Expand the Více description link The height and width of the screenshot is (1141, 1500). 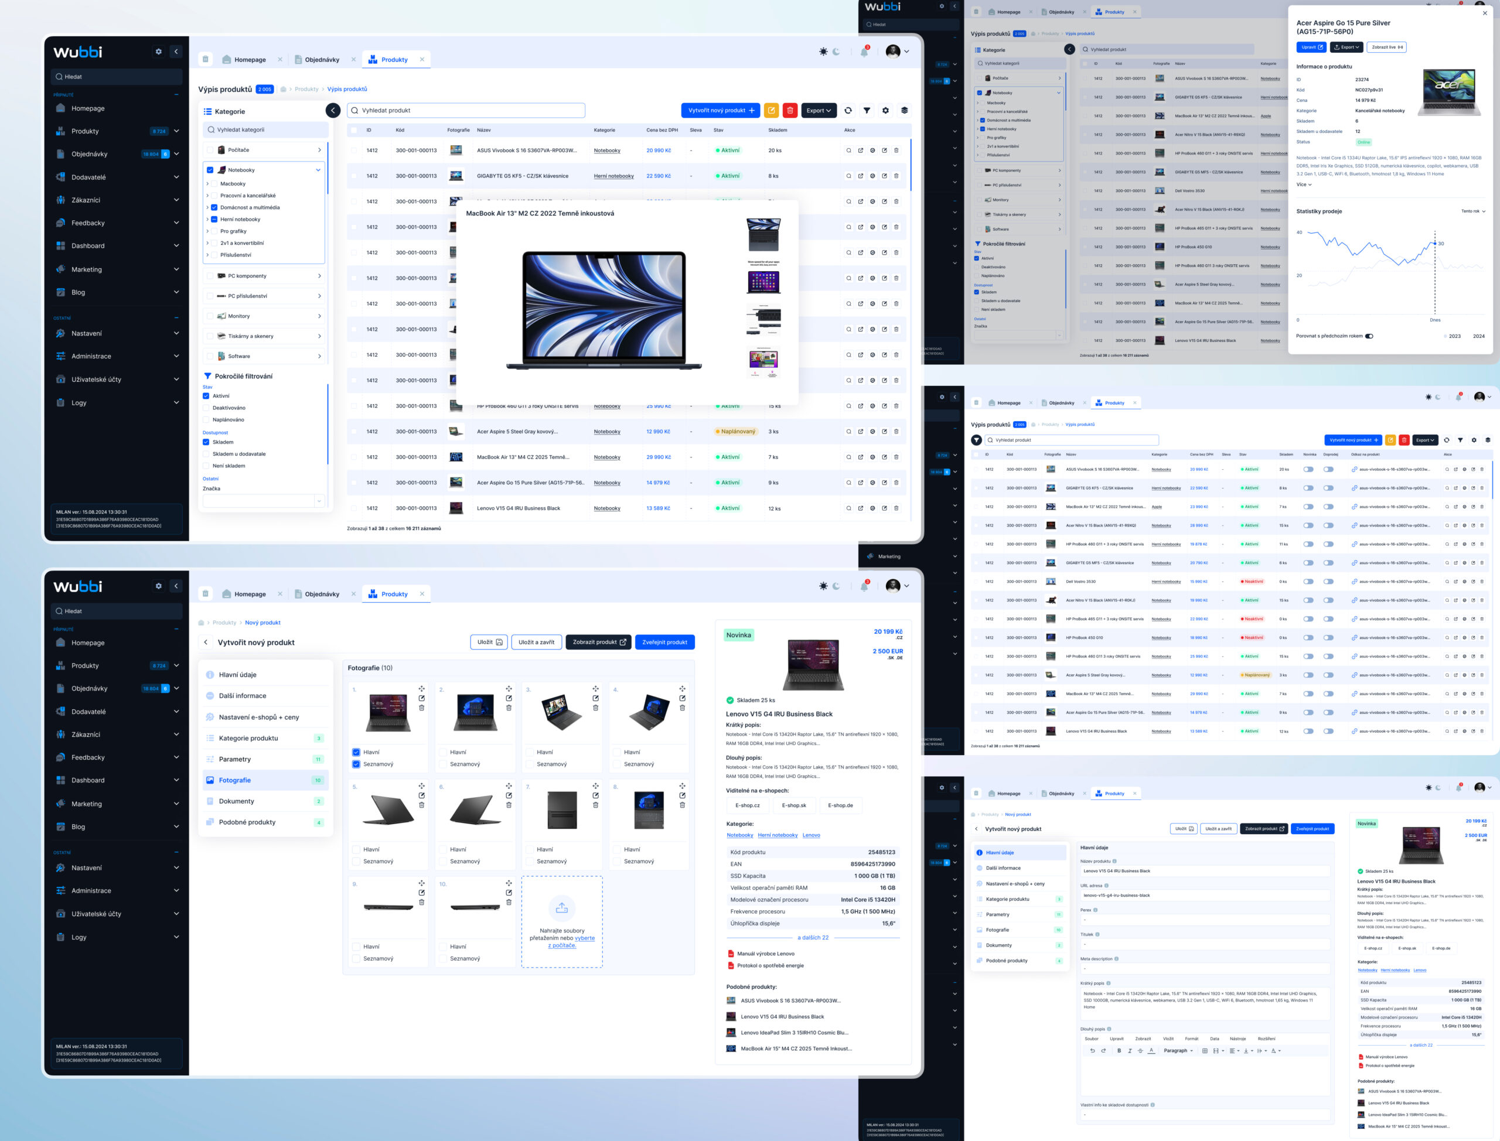tap(1304, 185)
